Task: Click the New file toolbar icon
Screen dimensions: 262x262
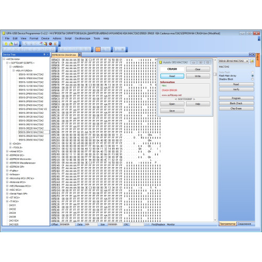Action: (x=6, y=44)
